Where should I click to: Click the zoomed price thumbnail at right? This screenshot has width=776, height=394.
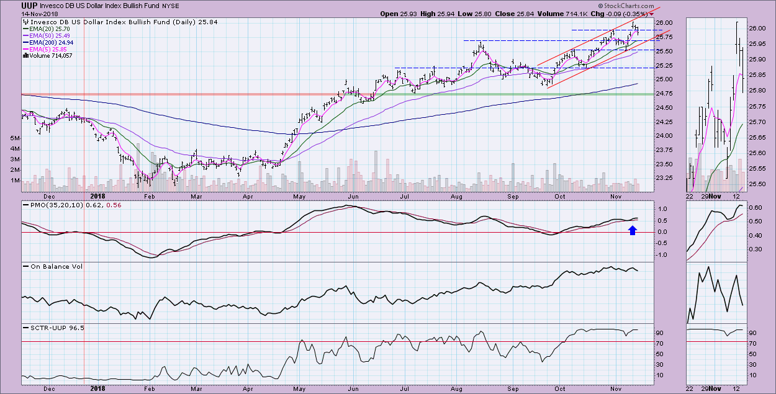(718, 104)
